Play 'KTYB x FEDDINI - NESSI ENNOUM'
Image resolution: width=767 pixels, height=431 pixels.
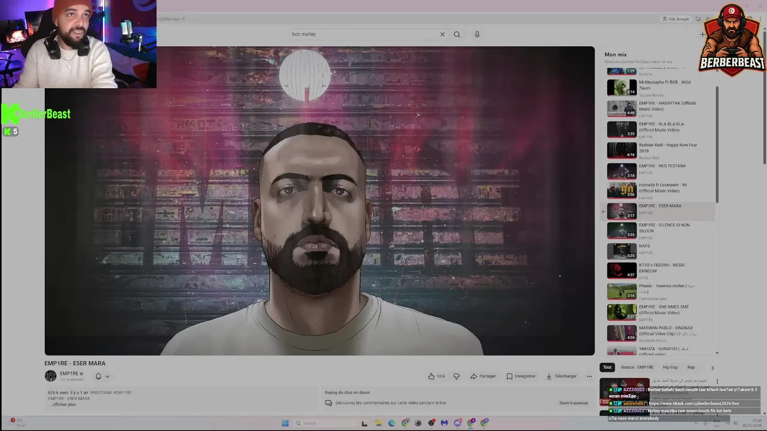(660, 271)
